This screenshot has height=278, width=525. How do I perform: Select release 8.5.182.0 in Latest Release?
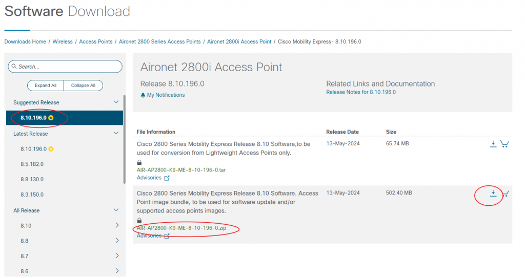coord(32,164)
